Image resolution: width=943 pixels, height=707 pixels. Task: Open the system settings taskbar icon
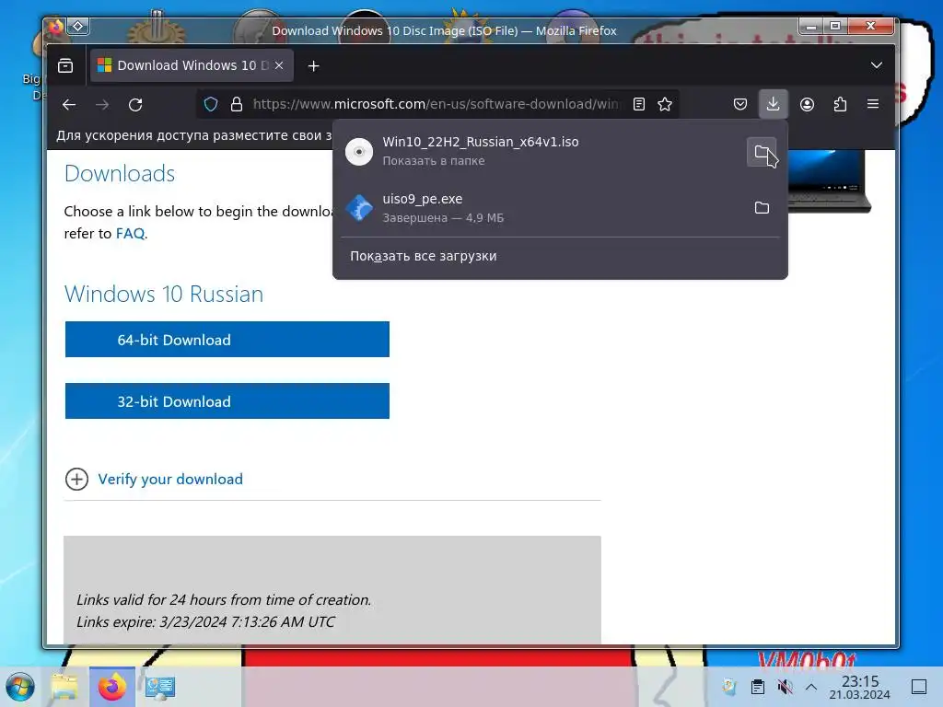point(160,687)
